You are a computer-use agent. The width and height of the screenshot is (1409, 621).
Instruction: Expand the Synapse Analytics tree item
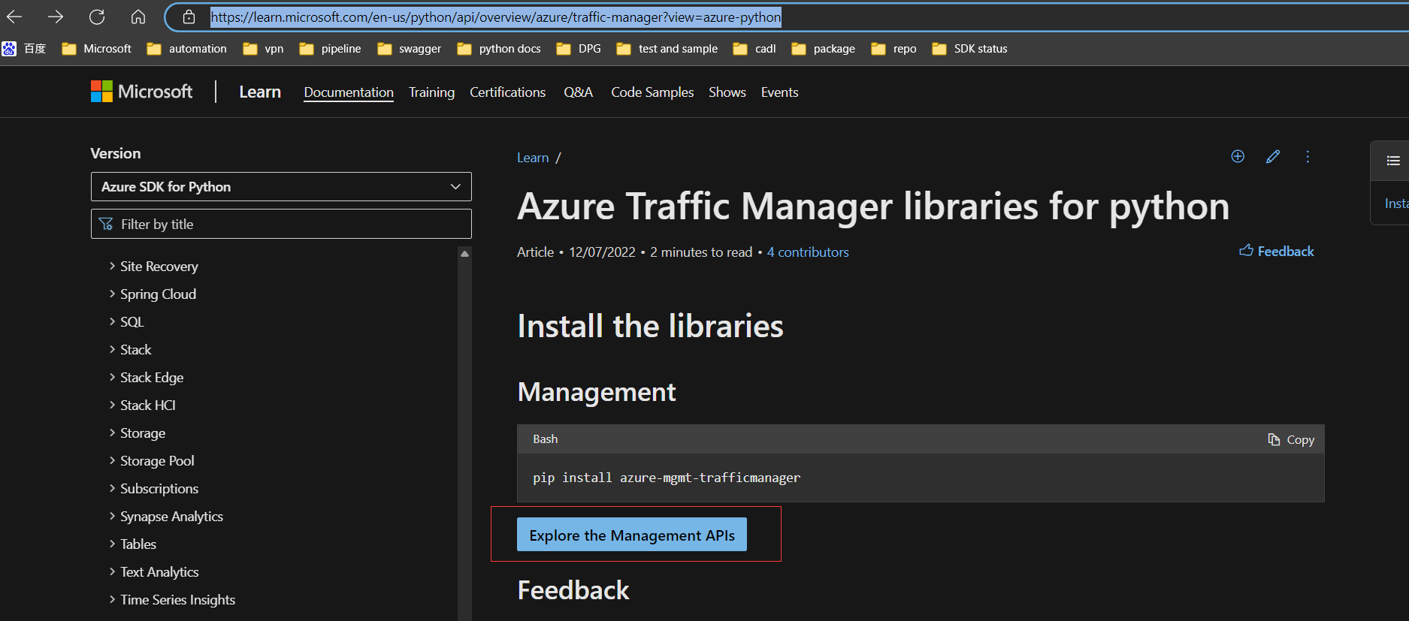tap(171, 517)
